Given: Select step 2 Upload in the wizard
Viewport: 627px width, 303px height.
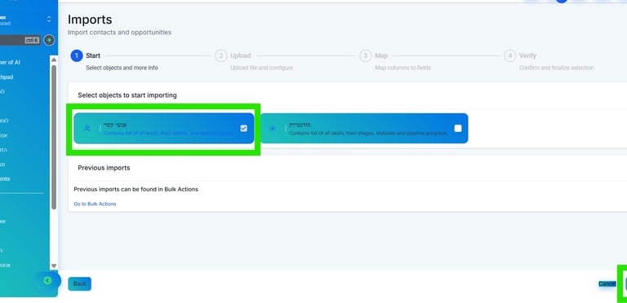Looking at the screenshot, I should tap(220, 56).
